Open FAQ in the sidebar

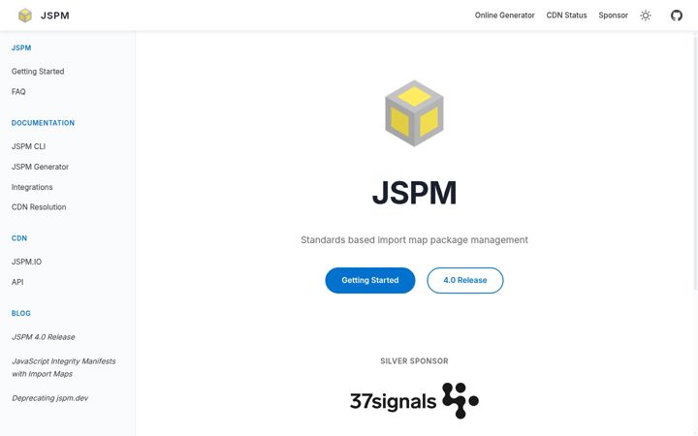click(x=18, y=92)
